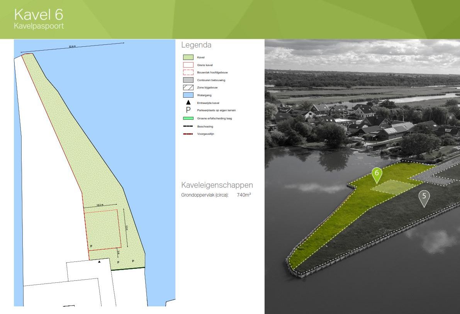Click the Legenda heading

196,45
